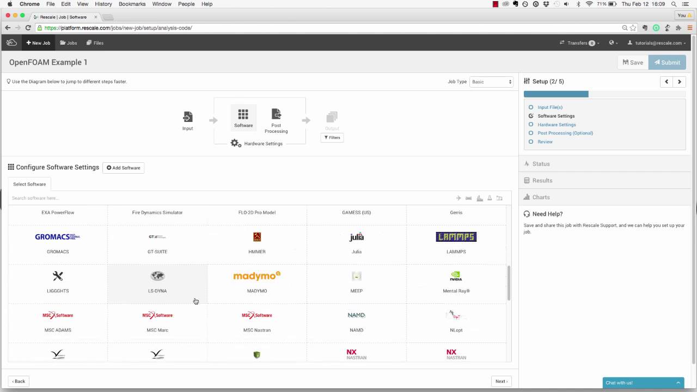Select FLO-2D Pro Model entry

coord(257,212)
